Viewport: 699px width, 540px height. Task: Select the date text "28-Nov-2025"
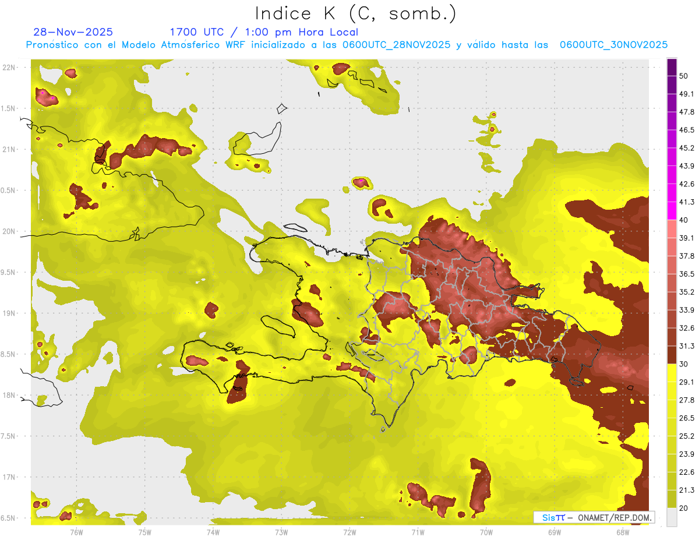click(x=73, y=32)
